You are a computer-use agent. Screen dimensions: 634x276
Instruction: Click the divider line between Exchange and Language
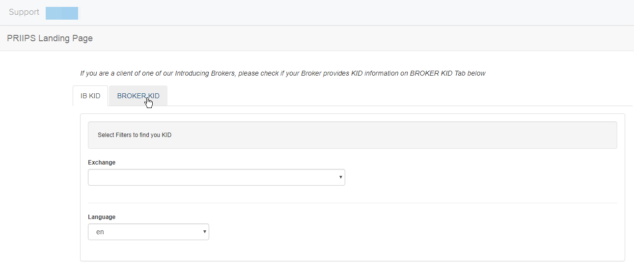(x=353, y=203)
